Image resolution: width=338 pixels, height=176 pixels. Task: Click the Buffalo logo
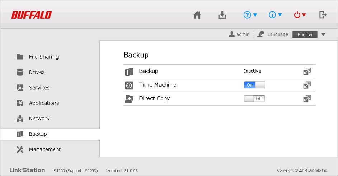tap(31, 15)
